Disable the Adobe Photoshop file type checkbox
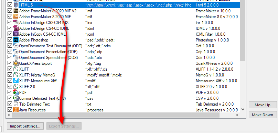 [x=10, y=40]
